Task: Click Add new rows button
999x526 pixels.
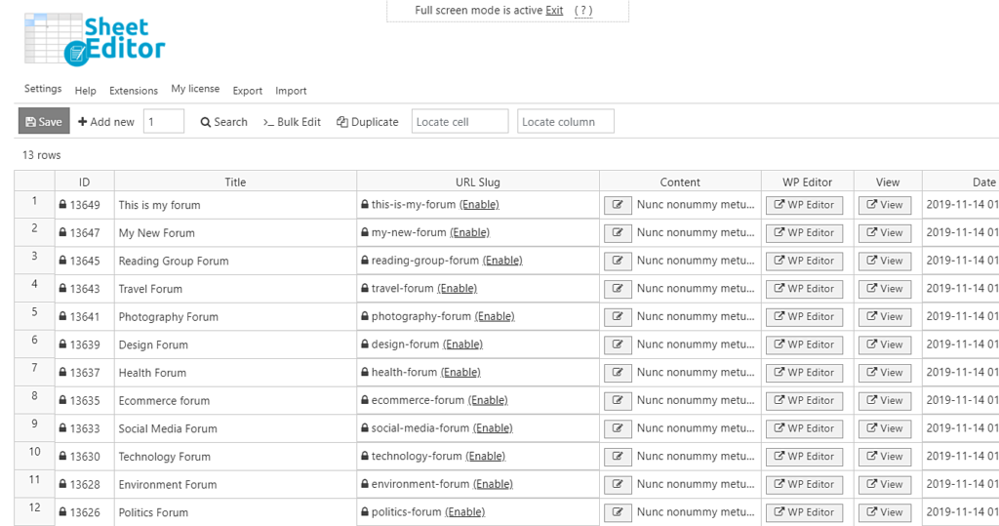Action: (105, 122)
